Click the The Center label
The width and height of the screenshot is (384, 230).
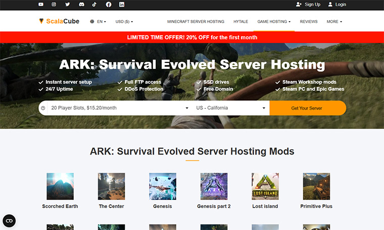coord(112,206)
